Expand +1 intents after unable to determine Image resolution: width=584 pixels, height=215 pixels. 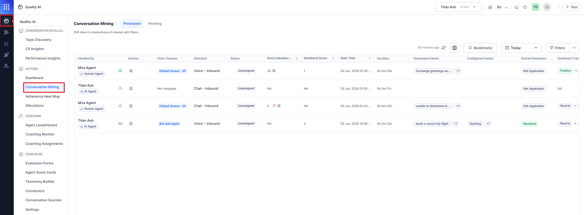(458, 106)
